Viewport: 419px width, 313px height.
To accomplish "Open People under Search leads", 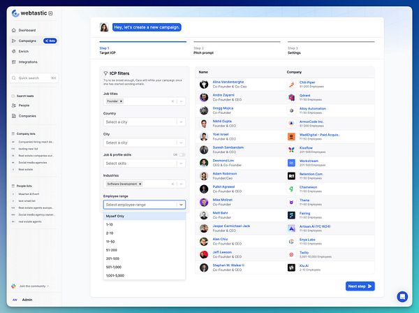I will point(24,105).
